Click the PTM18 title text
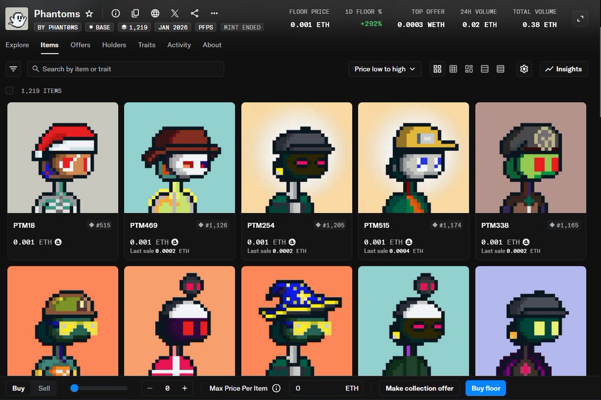 [24, 225]
